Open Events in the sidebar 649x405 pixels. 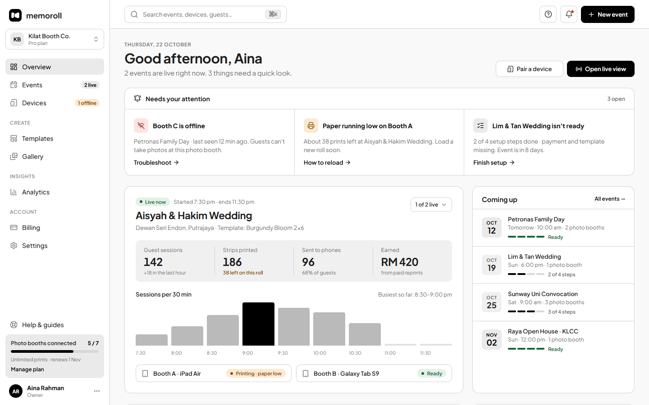coord(55,85)
